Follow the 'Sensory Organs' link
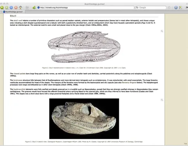Image resolution: width=188 pixels, height=146 pixels. point(129,83)
